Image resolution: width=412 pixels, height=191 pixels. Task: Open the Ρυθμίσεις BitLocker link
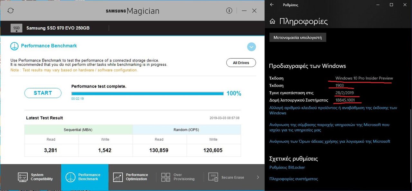coord(287,167)
